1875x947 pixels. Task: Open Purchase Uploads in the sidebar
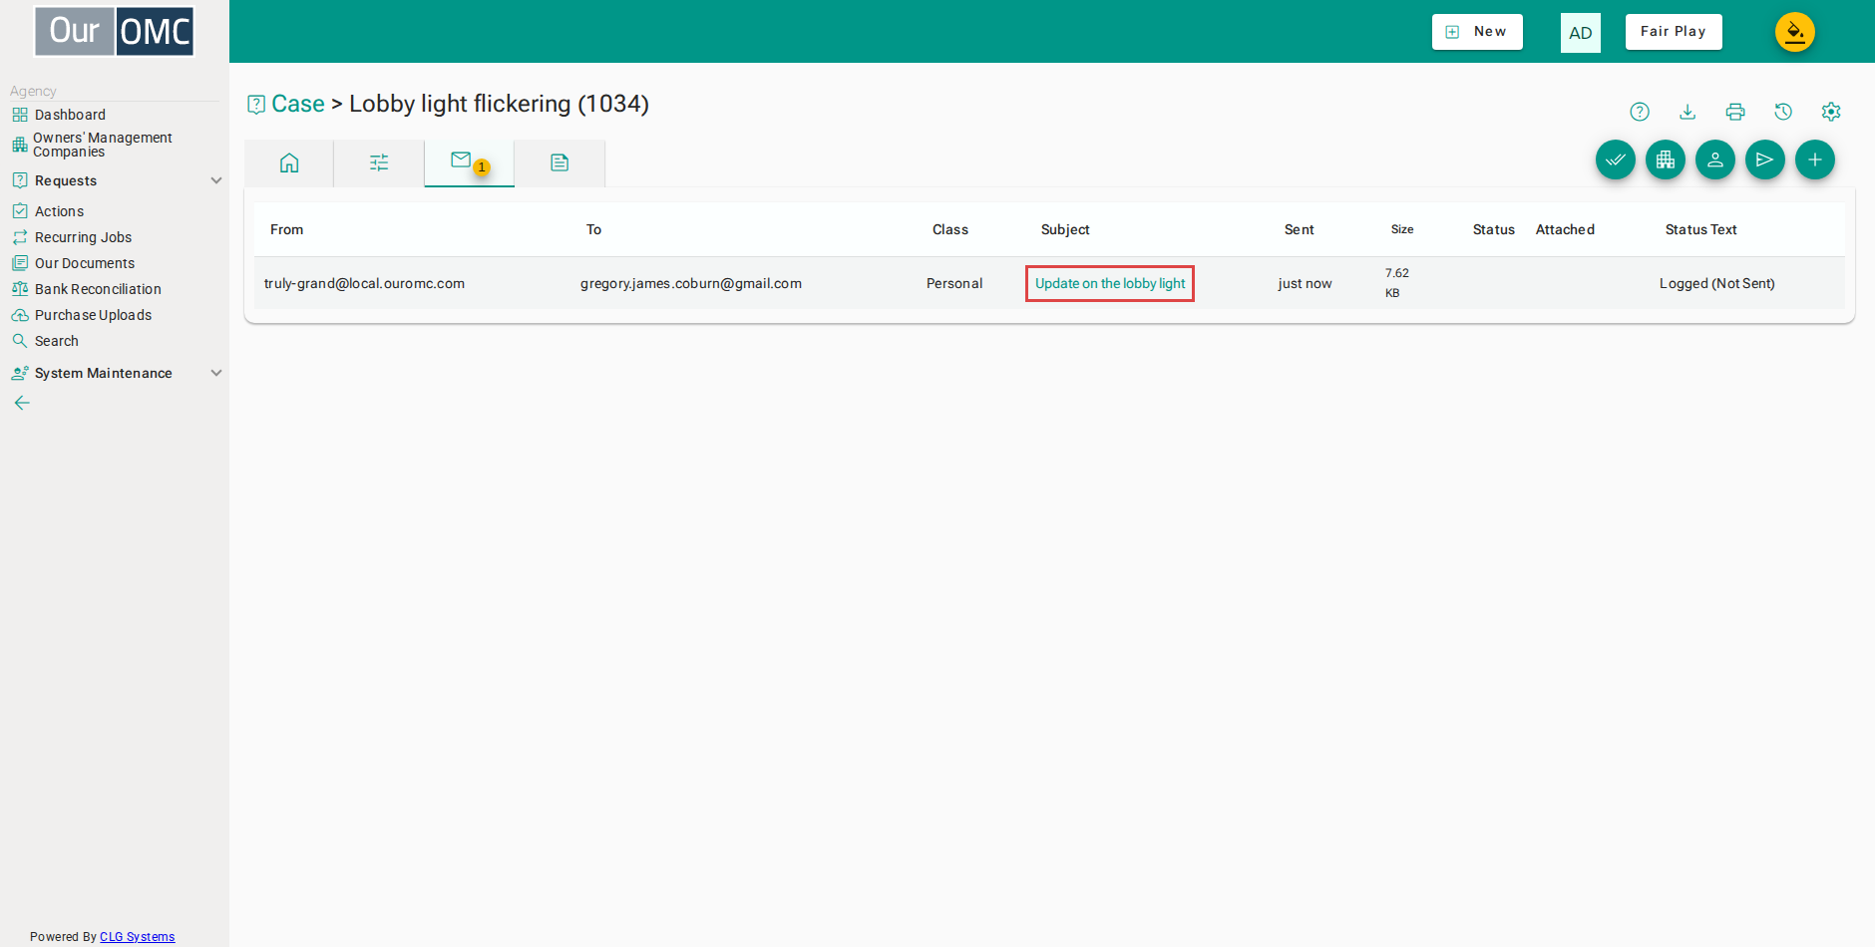[x=93, y=315]
